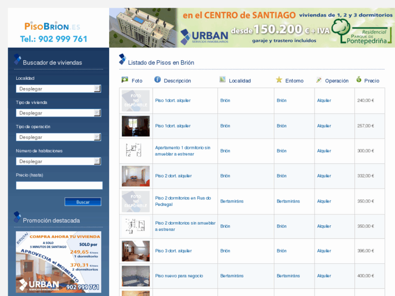
Task: Click the Descripción info icon
Action: (158, 80)
